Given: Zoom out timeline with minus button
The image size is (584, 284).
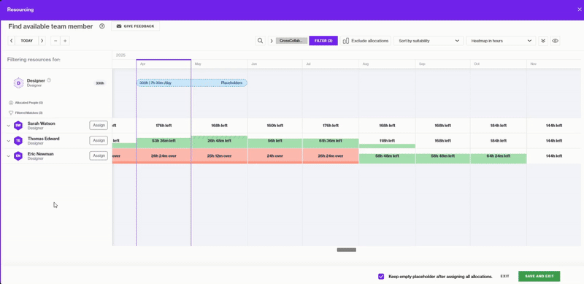Looking at the screenshot, I should (x=55, y=41).
